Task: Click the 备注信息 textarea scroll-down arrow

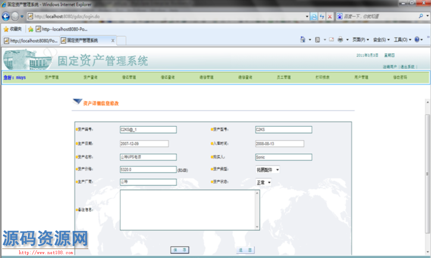Action: [x=257, y=227]
